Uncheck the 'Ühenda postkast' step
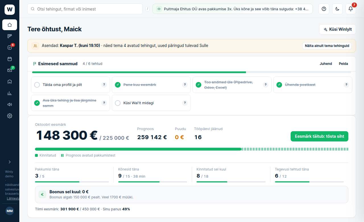364x222 pixels. (279, 85)
